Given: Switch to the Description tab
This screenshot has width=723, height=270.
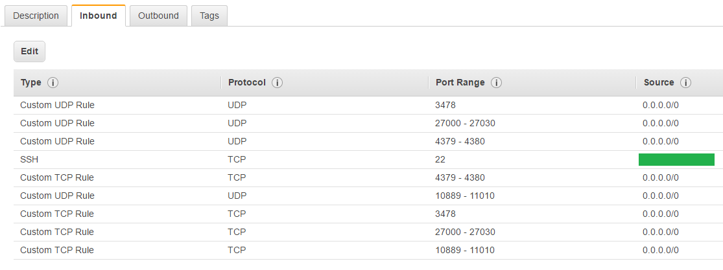Looking at the screenshot, I should tap(36, 16).
